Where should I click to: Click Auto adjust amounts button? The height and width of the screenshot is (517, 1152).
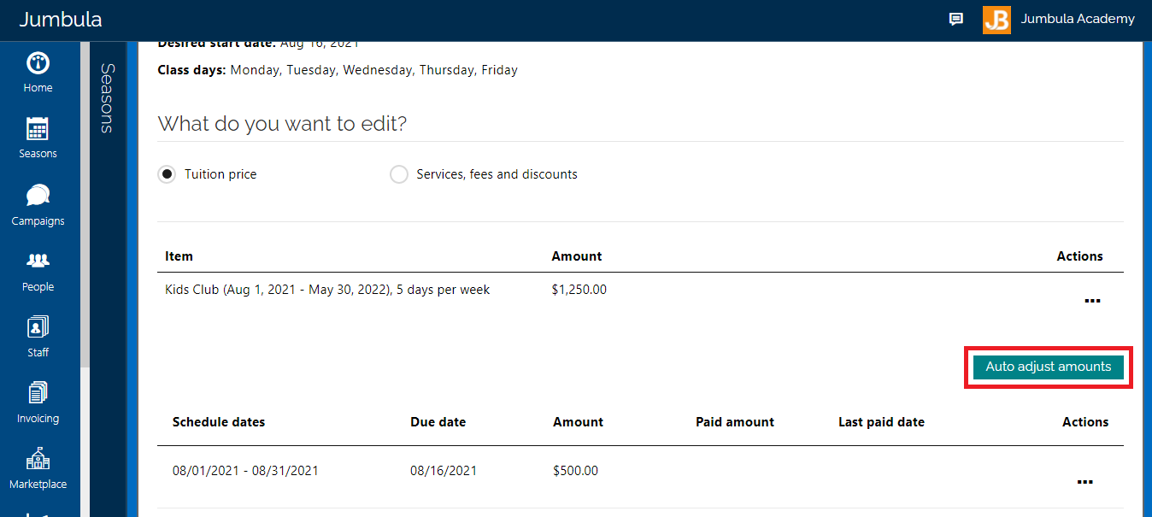pyautogui.click(x=1049, y=367)
